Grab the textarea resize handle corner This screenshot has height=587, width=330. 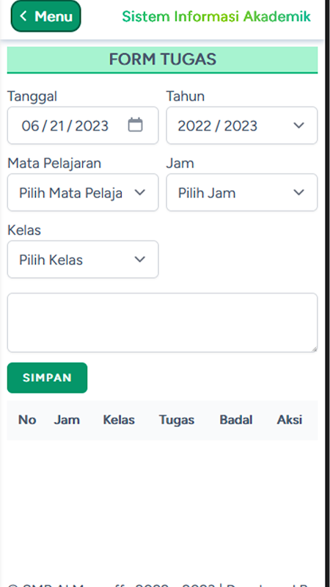click(314, 349)
